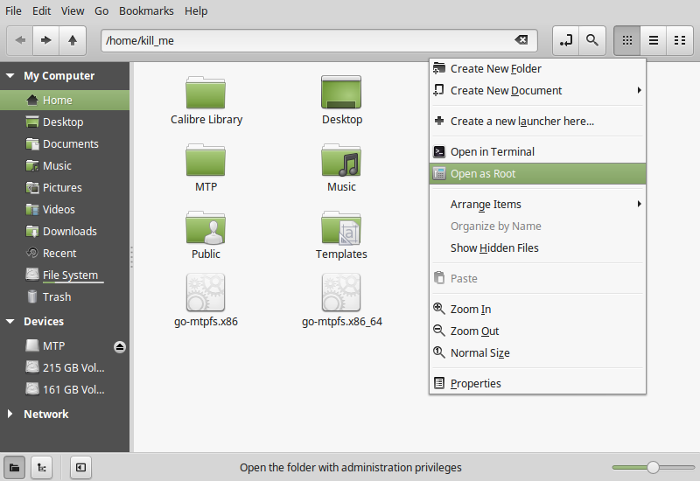700x481 pixels.
Task: Open Properties from context menu
Action: 537,384
